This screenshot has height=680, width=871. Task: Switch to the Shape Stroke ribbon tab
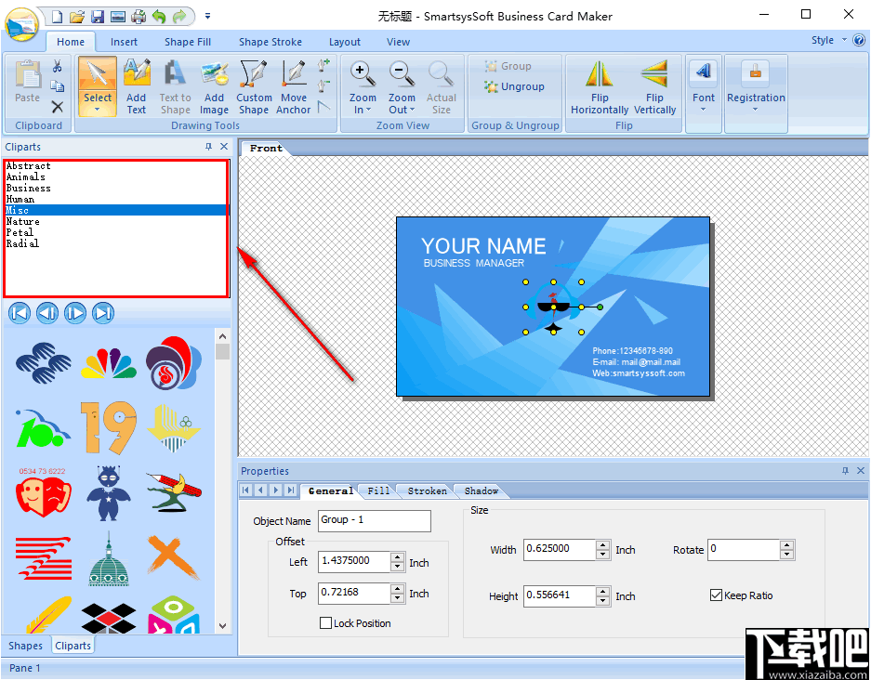click(x=270, y=42)
